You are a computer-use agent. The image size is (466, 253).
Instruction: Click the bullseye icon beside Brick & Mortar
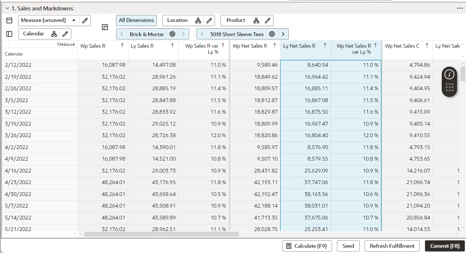tap(172, 34)
